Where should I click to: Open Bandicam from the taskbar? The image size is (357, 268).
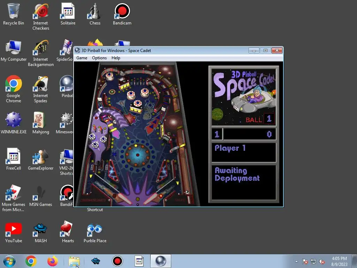(117, 261)
